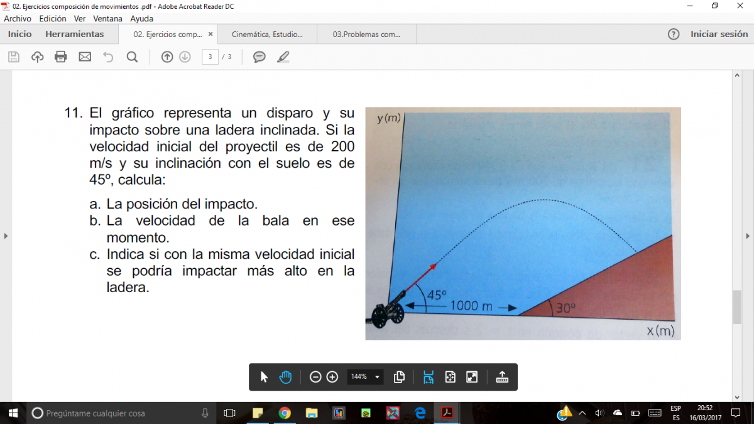This screenshot has width=754, height=424.
Task: Switch to the arrow selection tool
Action: point(264,377)
